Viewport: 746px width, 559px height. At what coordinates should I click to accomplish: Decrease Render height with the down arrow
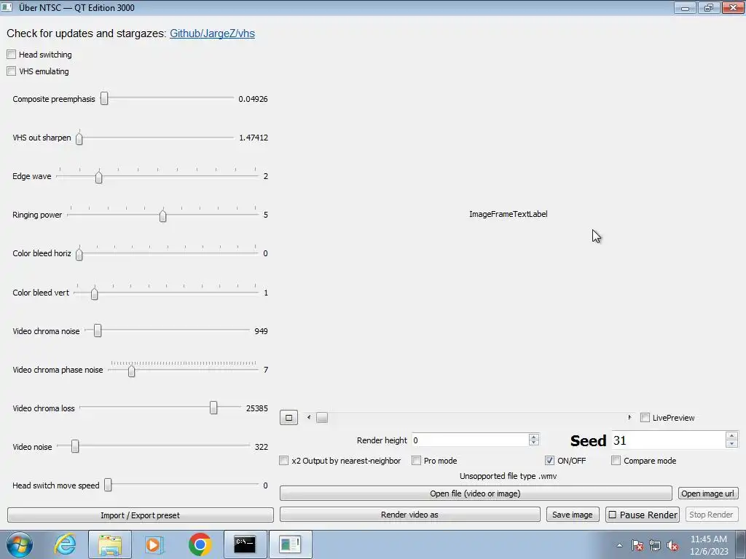point(534,443)
